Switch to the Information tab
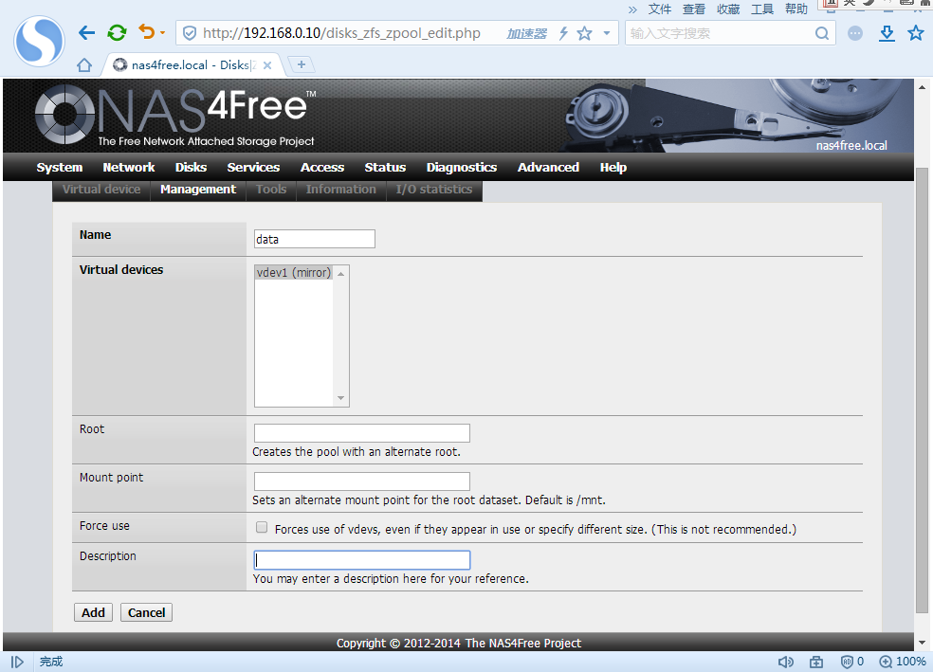This screenshot has height=672, width=933. point(341,190)
